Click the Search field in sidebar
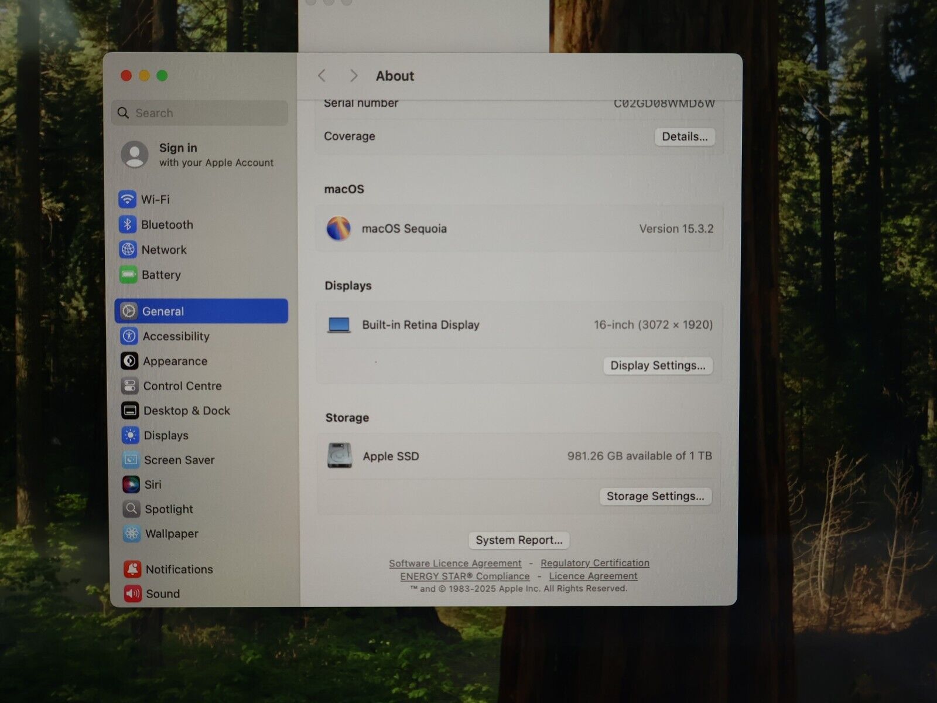 tap(200, 112)
